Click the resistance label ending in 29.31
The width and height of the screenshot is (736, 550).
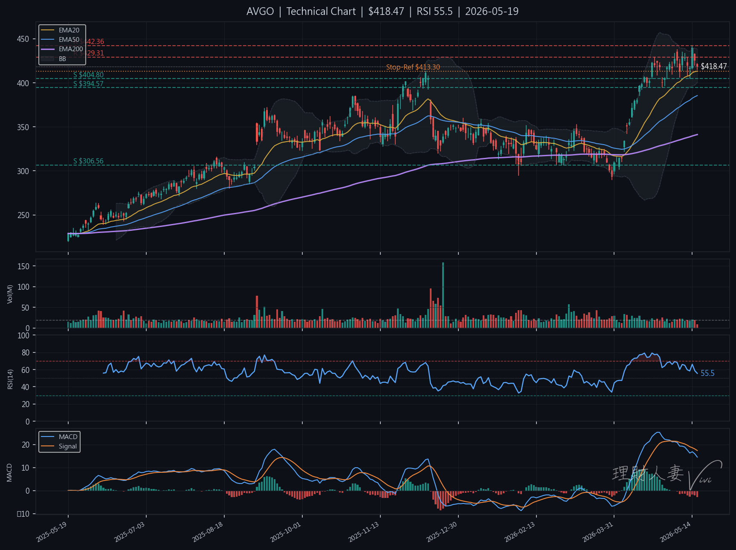89,53
